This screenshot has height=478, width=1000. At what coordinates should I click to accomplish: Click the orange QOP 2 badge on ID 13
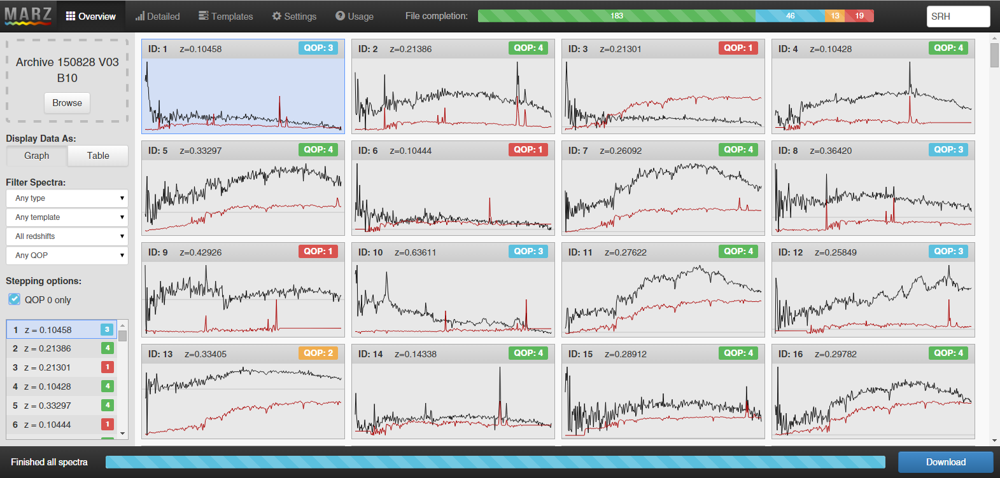pyautogui.click(x=318, y=353)
